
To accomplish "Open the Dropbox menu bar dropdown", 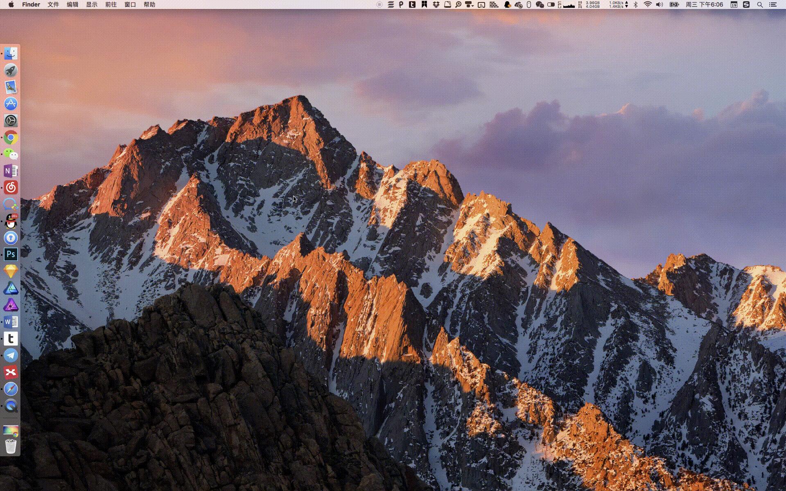I will pyautogui.click(x=436, y=5).
